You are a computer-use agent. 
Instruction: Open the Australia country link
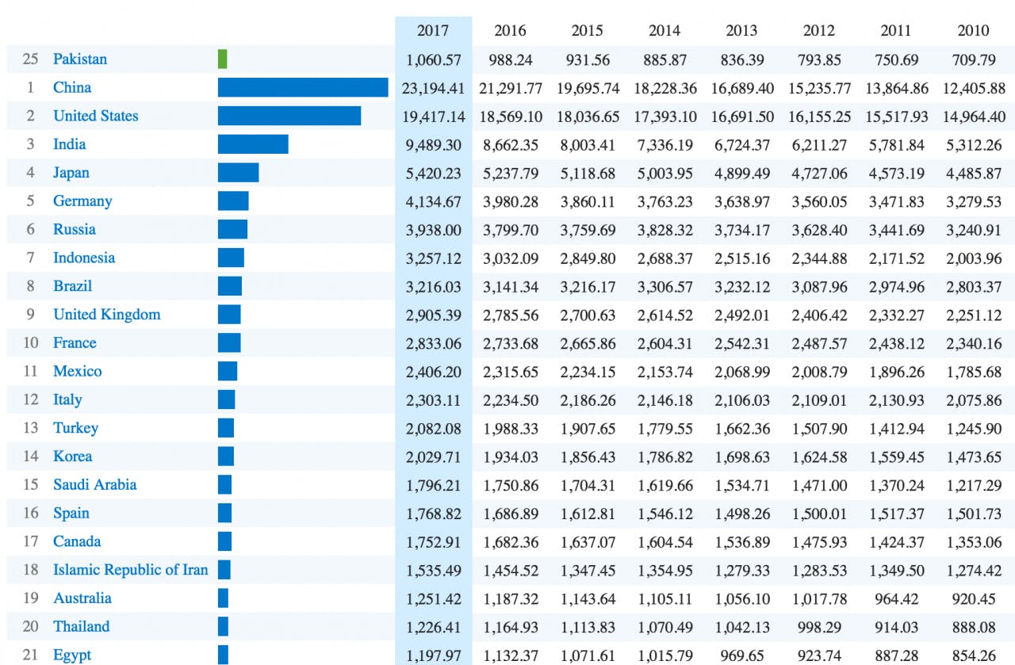point(82,598)
